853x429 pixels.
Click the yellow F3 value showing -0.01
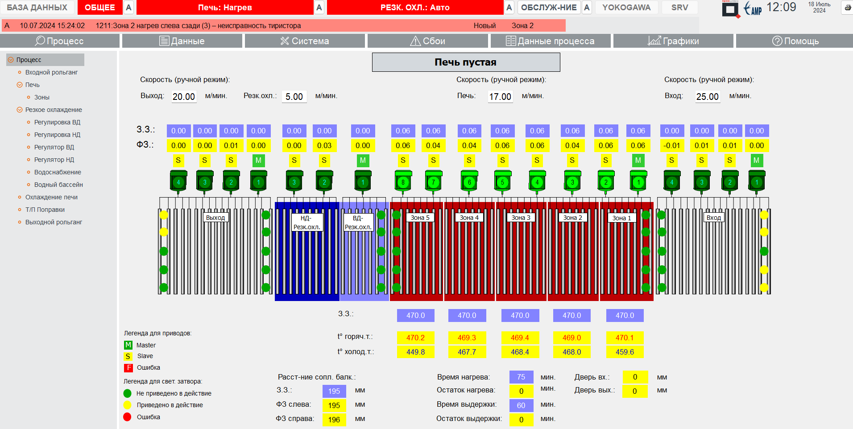click(x=671, y=145)
